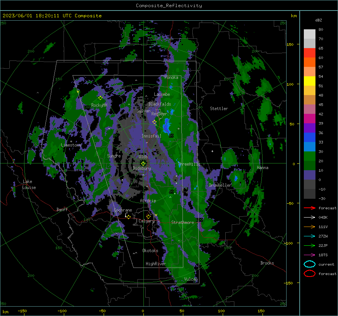Click the white 04DK arrow icon
This screenshot has width=338, height=316.
pyautogui.click(x=309, y=218)
